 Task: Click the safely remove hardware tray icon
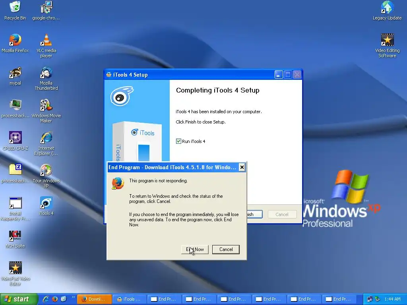coord(378,299)
